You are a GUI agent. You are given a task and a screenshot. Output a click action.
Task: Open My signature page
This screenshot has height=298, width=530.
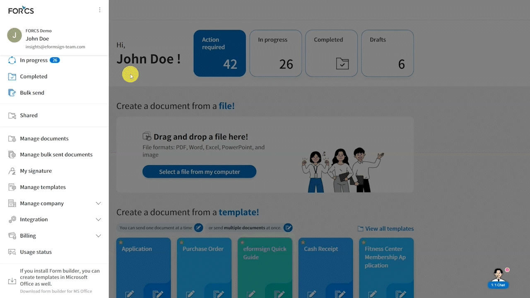(54, 171)
